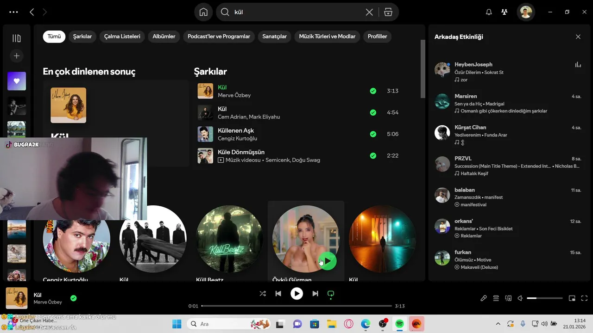This screenshot has width=593, height=333.
Task: Clear the search text with X
Action: point(369,12)
